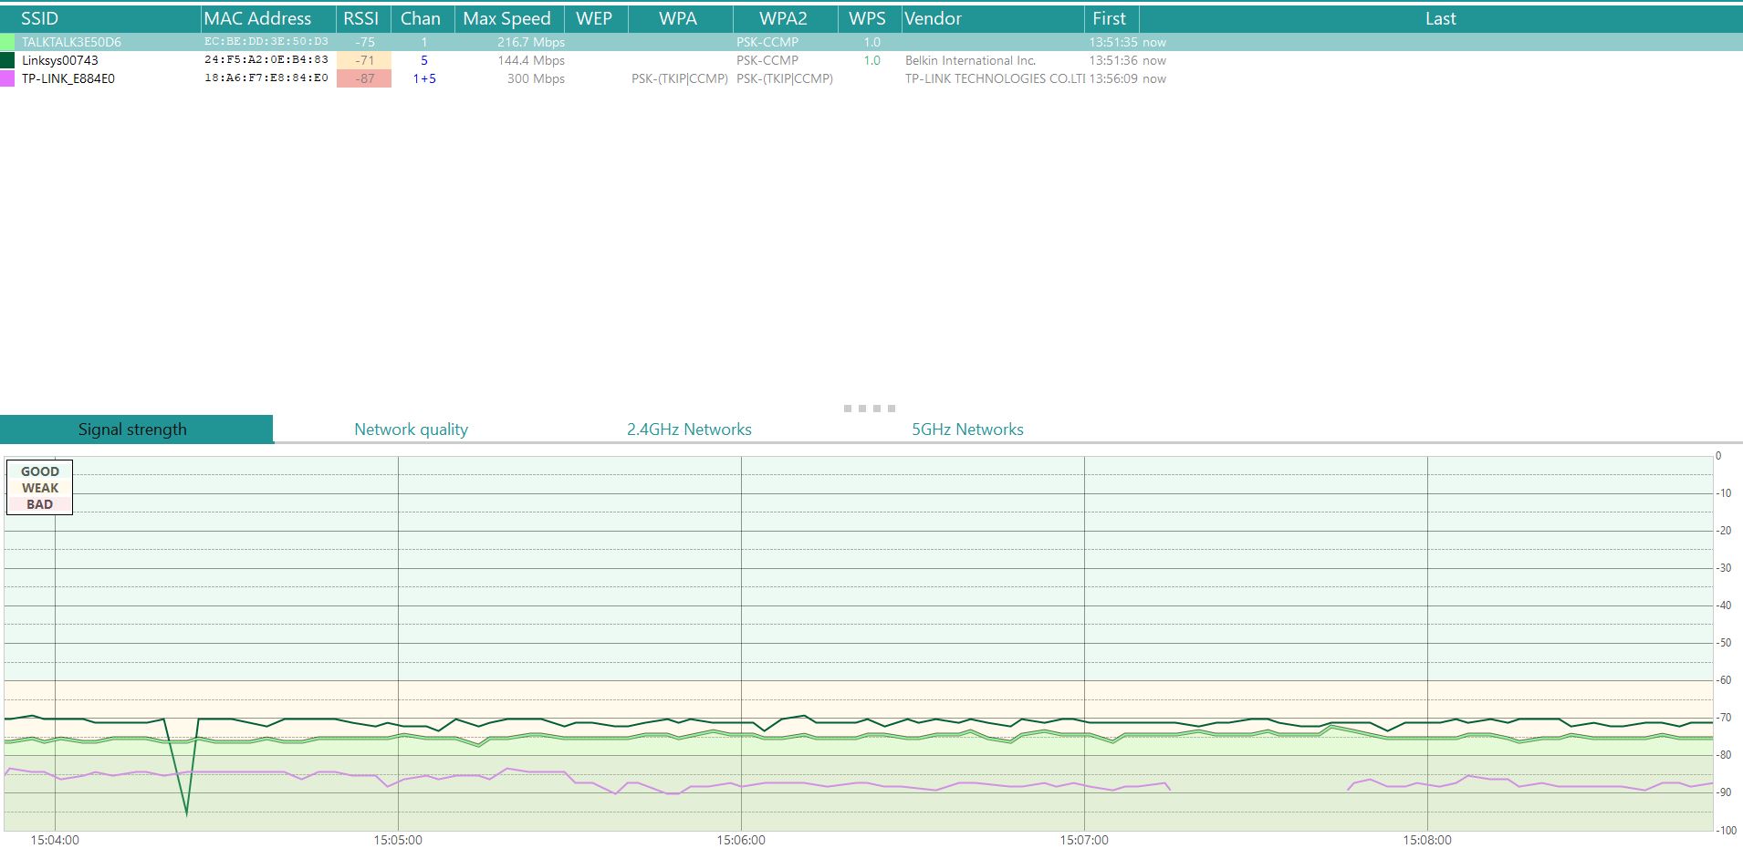Screen dimensions: 1743x859
Task: Open the 2.4GHz Networks tab
Action: click(x=689, y=429)
